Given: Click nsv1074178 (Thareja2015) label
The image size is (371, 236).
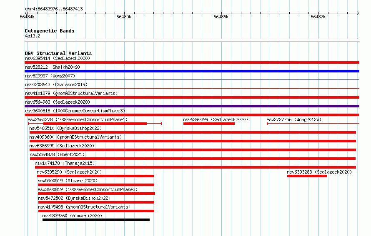Looking at the screenshot, I should click(x=65, y=163).
